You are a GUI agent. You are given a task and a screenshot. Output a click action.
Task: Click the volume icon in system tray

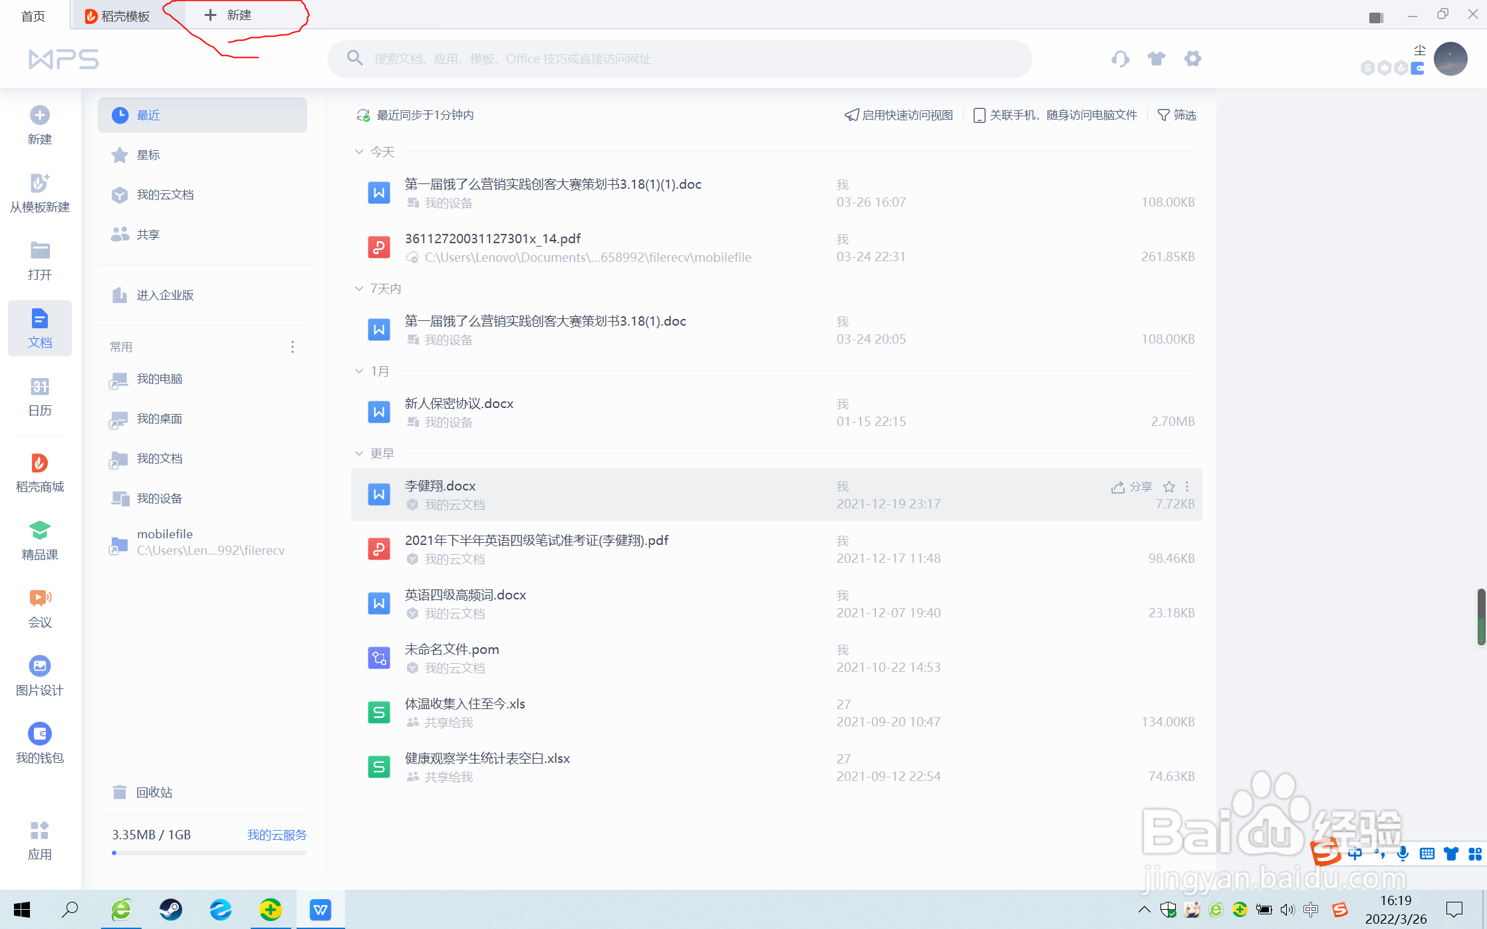tap(1287, 910)
